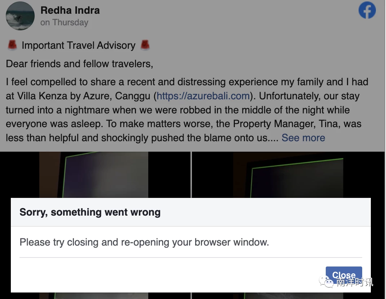Click the WeChat watermark icon
The height and width of the screenshot is (299, 386).
pyautogui.click(x=326, y=282)
